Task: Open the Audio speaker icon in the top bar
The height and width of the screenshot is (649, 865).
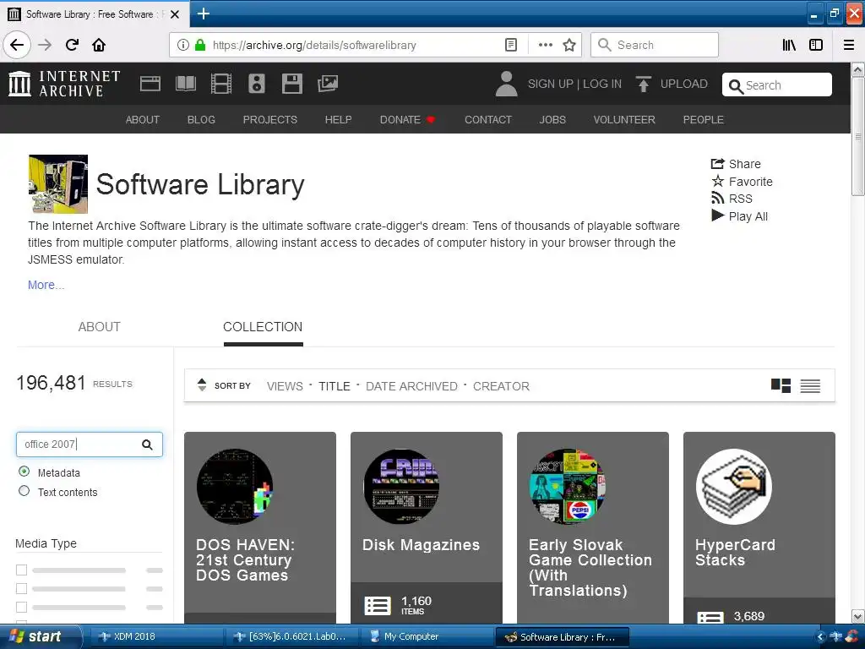Action: 257,84
